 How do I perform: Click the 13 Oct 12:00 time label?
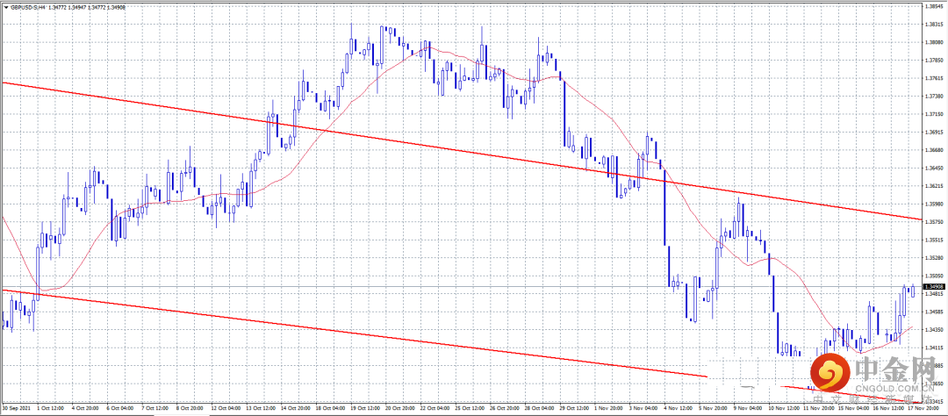[259, 409]
